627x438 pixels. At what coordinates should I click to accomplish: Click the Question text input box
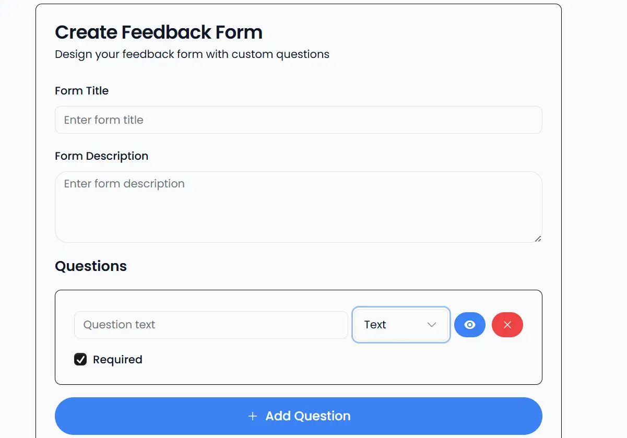tap(211, 325)
